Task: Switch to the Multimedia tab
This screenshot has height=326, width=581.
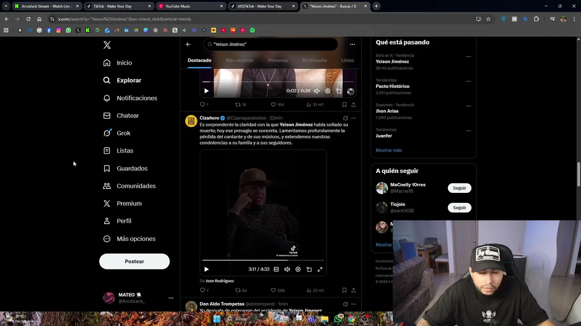Action: [315, 60]
